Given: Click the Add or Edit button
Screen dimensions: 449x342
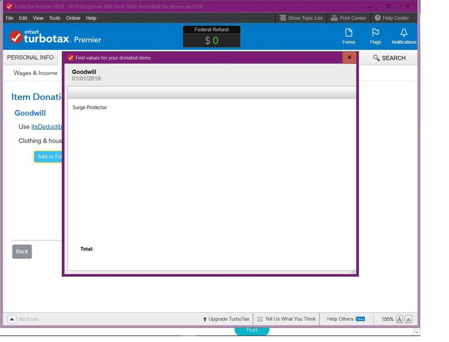Looking at the screenshot, I should pyautogui.click(x=48, y=157).
